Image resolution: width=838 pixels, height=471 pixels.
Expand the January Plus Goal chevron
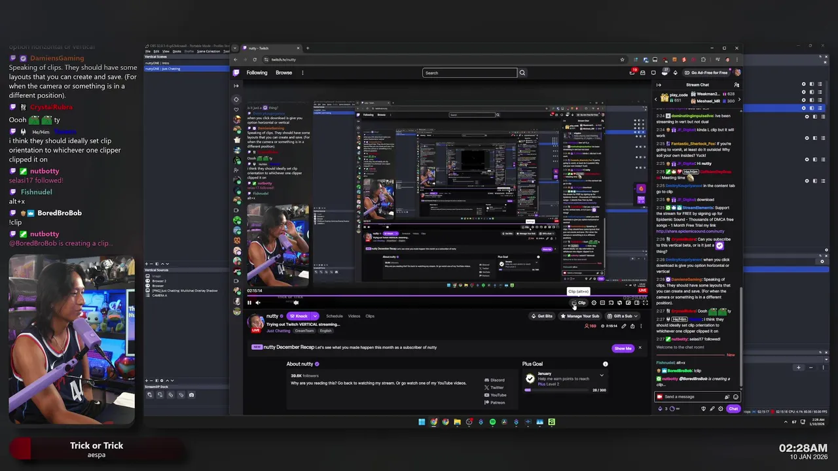[x=602, y=375]
